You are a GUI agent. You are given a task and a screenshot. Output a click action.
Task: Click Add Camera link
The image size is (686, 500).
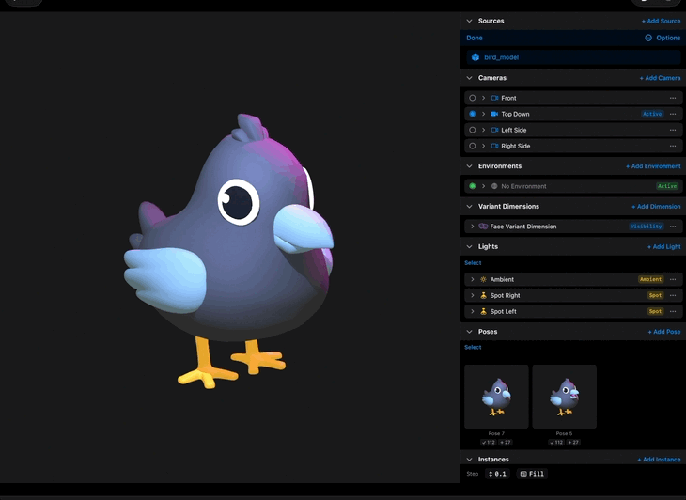[661, 78]
